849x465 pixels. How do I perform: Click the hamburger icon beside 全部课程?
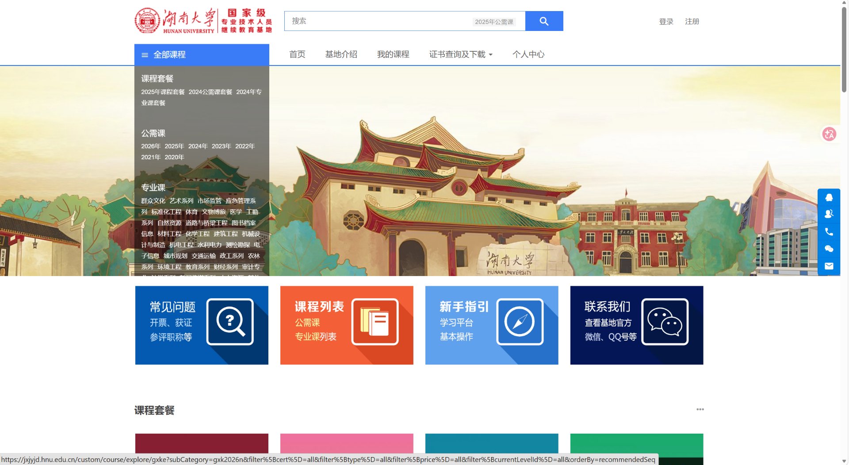click(145, 55)
